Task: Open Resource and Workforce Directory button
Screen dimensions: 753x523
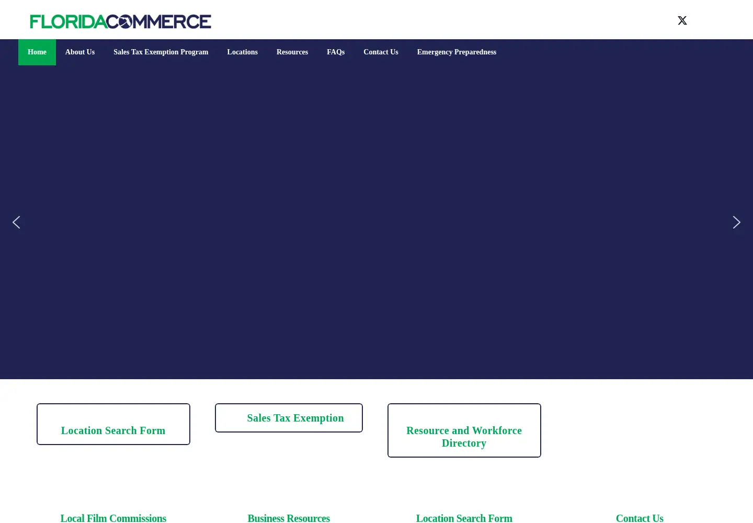Action: 464,430
